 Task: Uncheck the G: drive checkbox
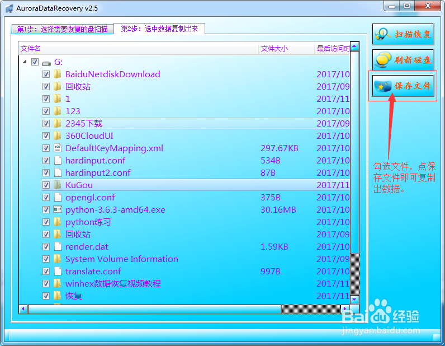coord(35,62)
